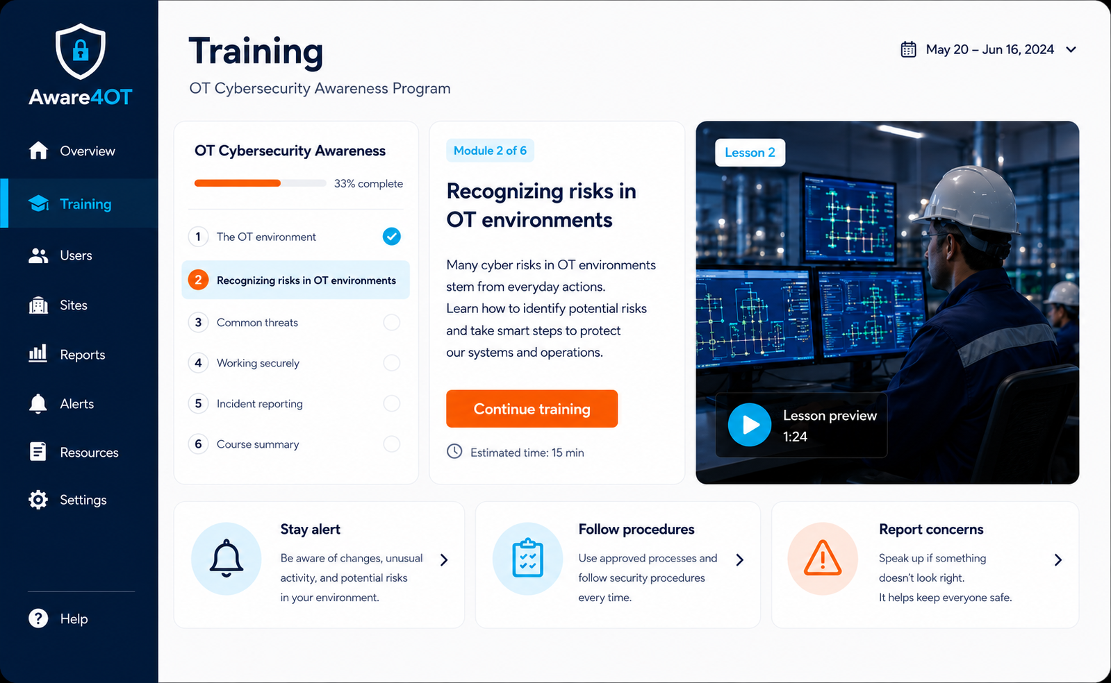
Task: Click the Module 2 of 6 tag
Action: tap(490, 151)
